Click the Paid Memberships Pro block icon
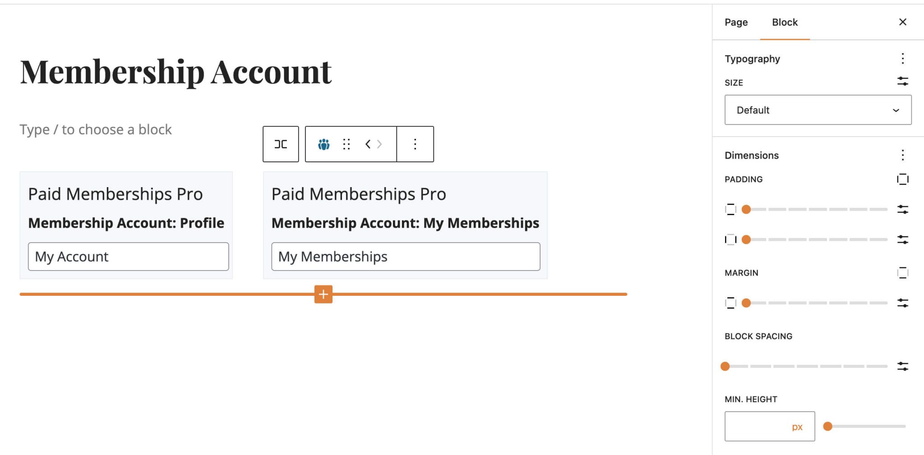Screen dimensions: 924x455 click(324, 144)
